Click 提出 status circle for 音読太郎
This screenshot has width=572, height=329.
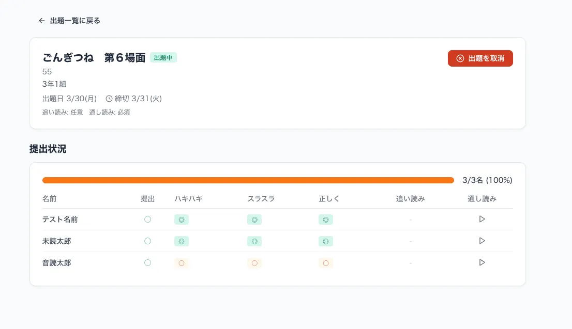tap(147, 263)
